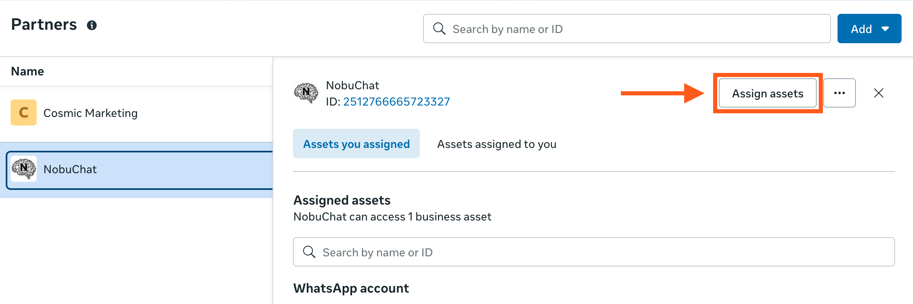Click the magnifier icon in the top search bar
Viewport: 913px width, 304px height.
[x=439, y=29]
